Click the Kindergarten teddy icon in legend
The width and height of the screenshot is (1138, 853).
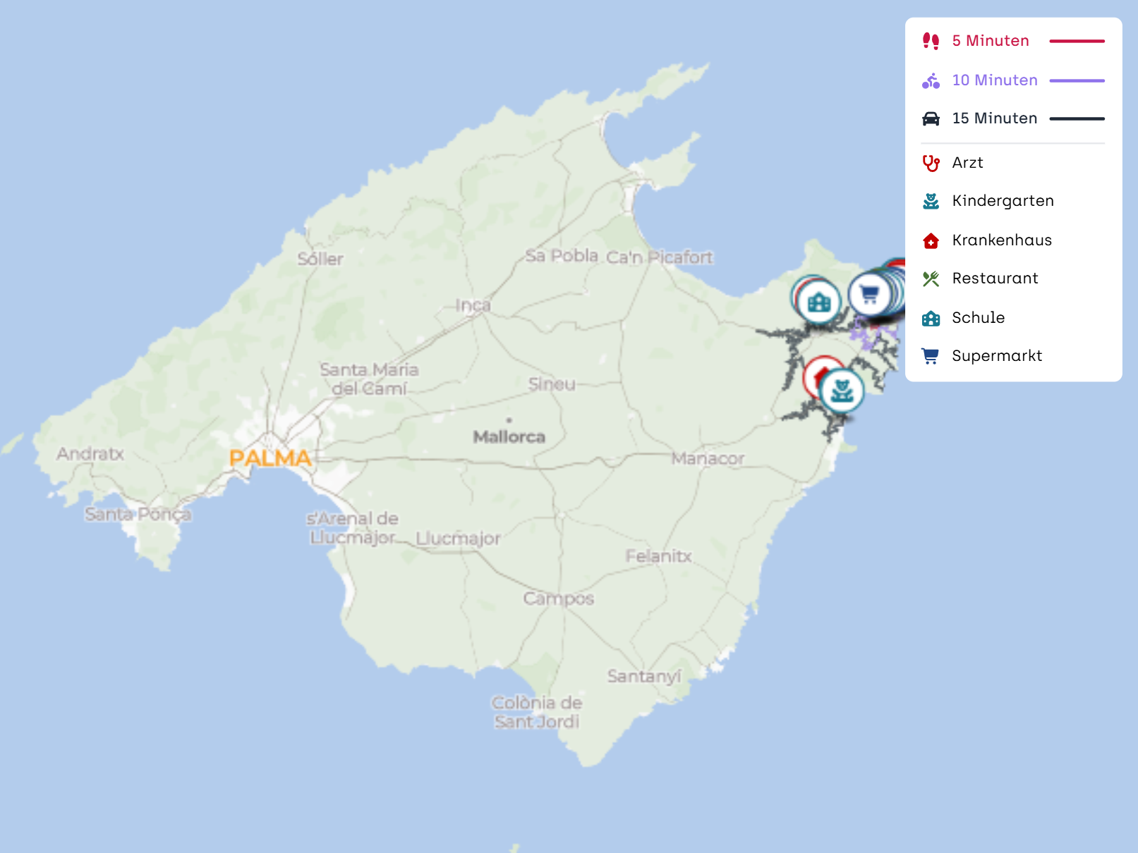[931, 201]
